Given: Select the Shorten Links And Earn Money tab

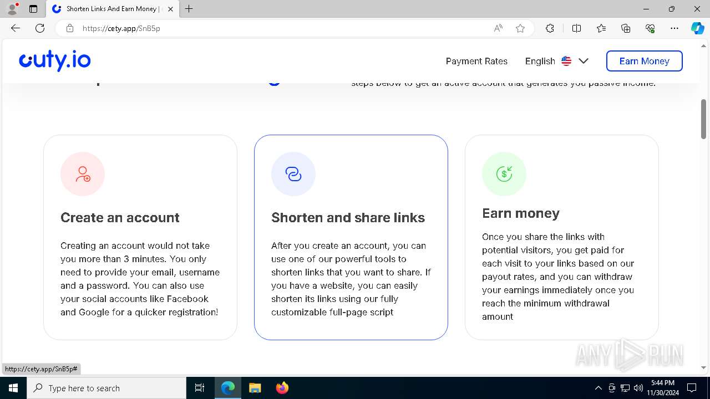Looking at the screenshot, I should coord(111,9).
